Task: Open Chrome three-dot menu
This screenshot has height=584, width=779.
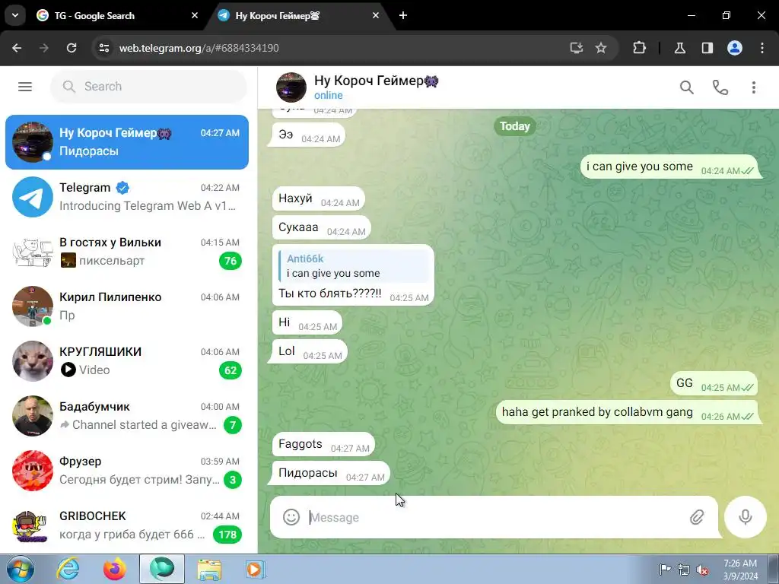Action: pos(762,48)
